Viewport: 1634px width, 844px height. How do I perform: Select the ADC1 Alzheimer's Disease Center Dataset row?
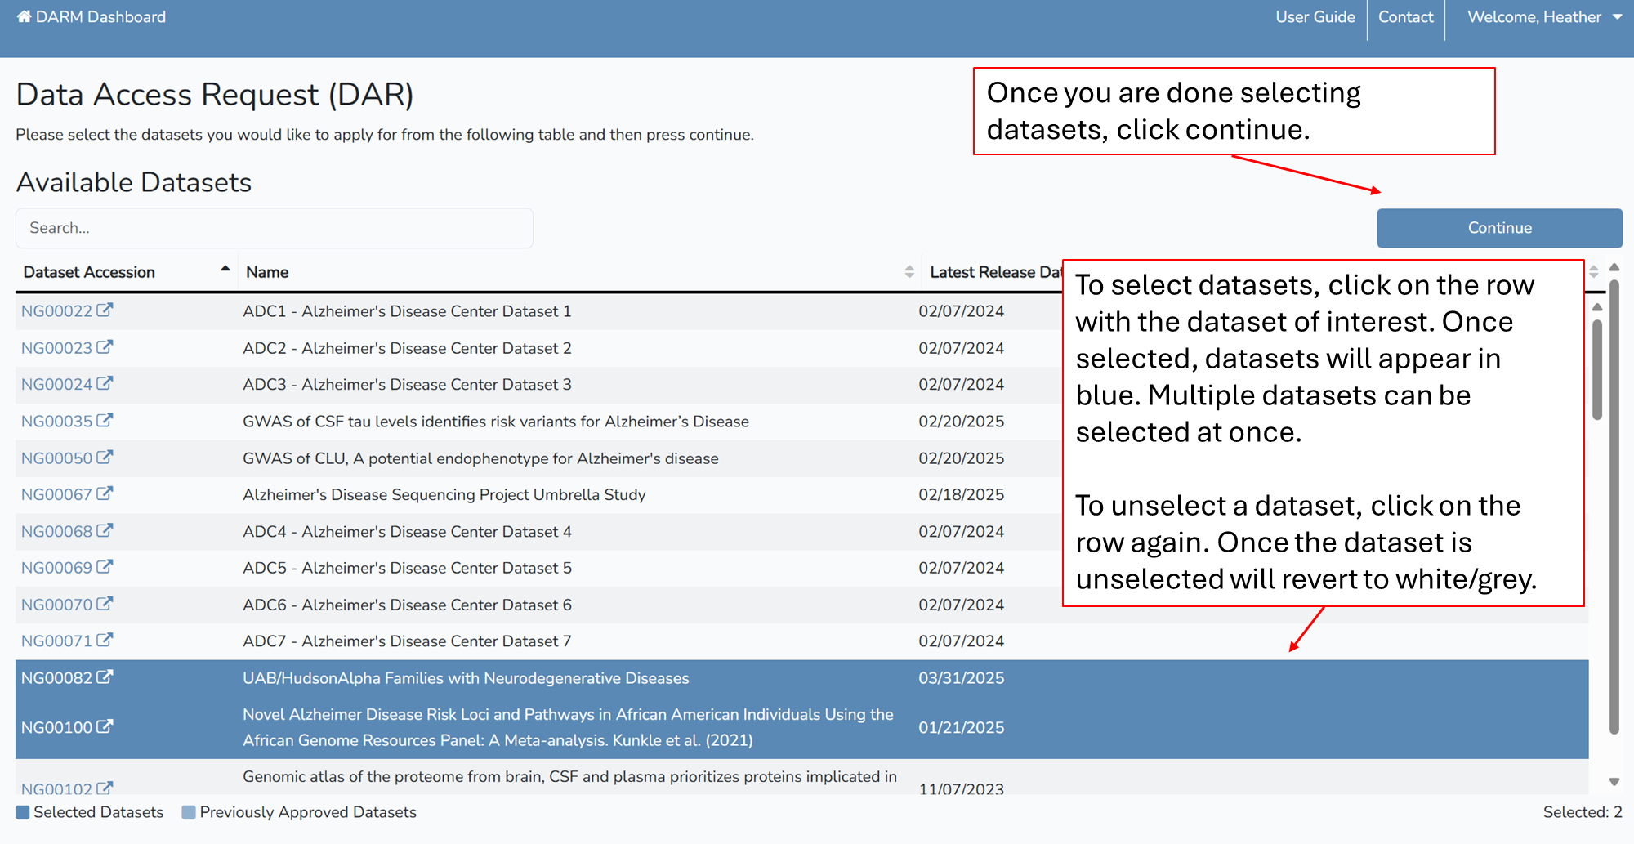click(x=407, y=311)
